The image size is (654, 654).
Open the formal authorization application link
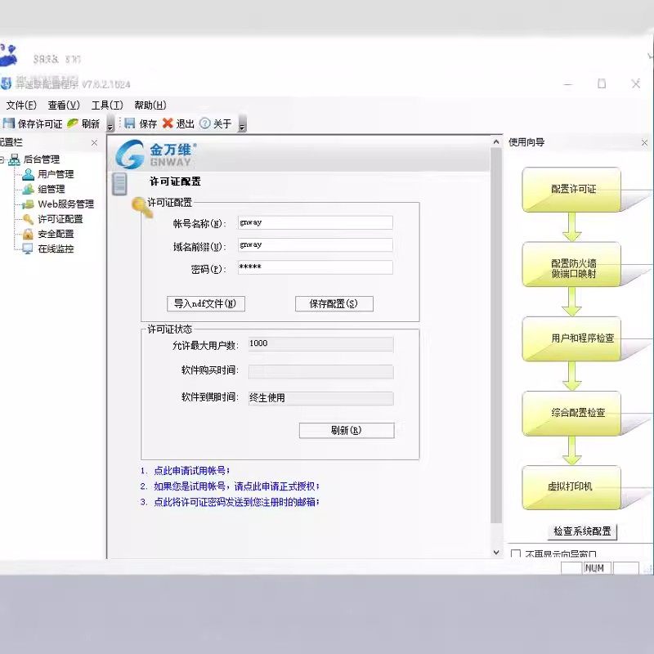coord(236,486)
